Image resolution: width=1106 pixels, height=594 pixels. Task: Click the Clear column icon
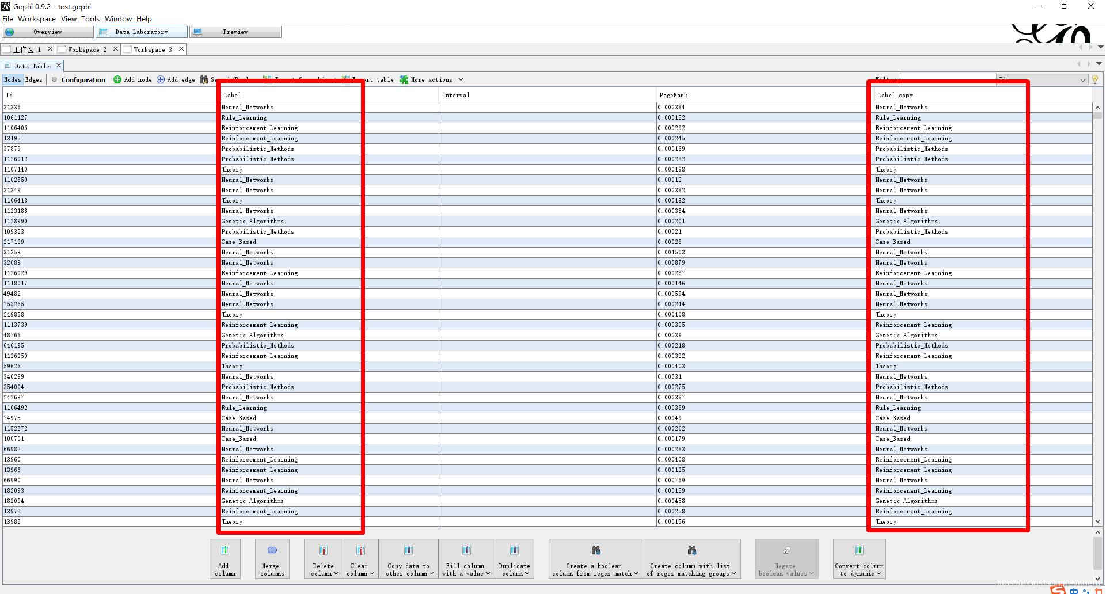[x=360, y=550]
